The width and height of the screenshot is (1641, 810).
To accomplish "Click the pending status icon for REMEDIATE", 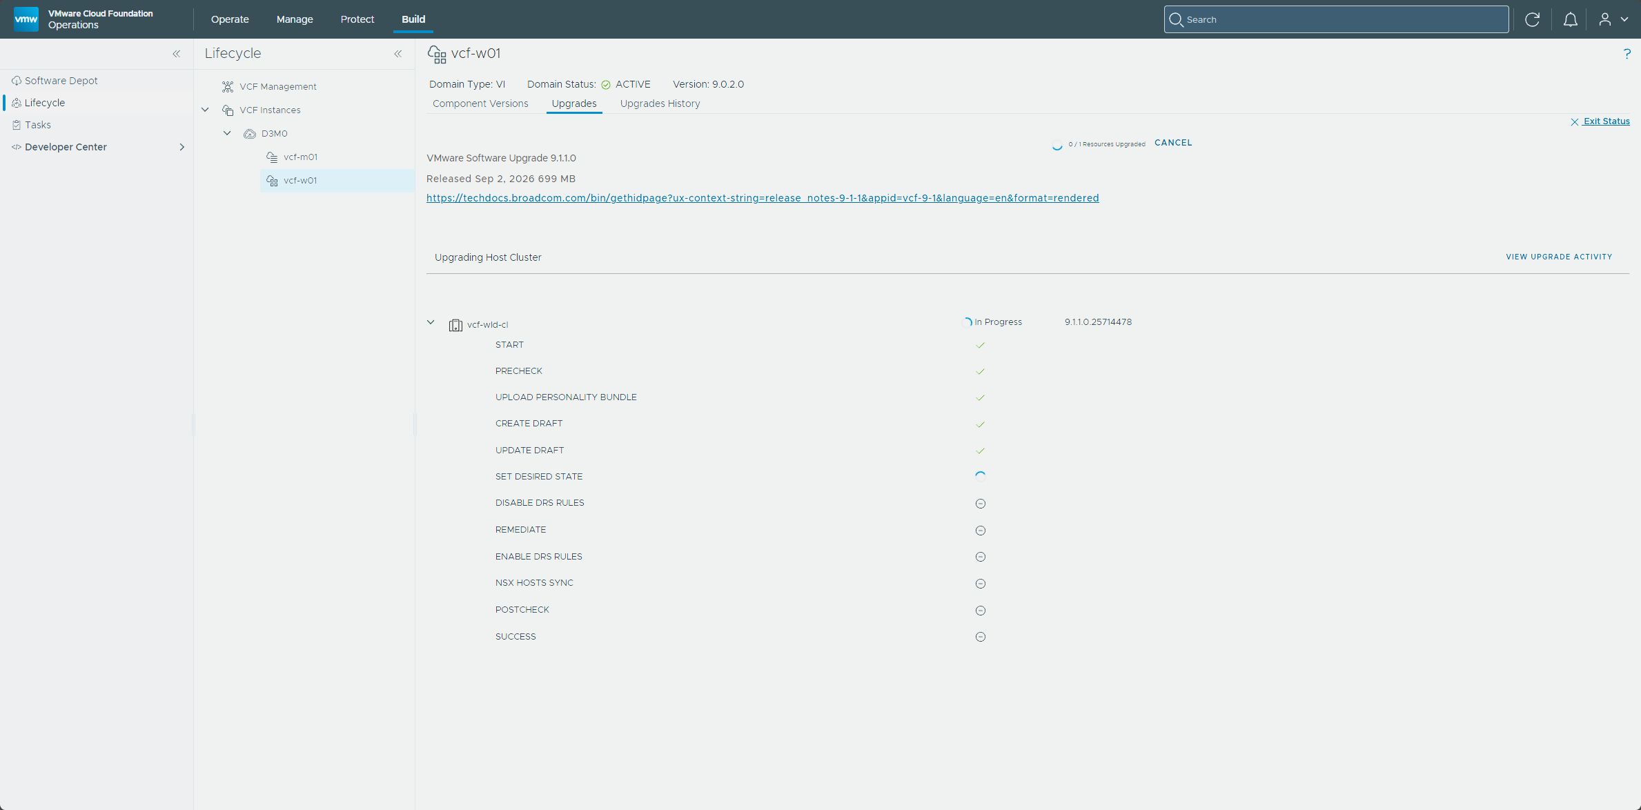I will pos(981,531).
